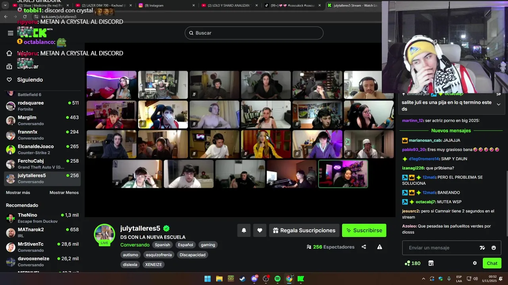The image size is (508, 285).
Task: Open the emoji picker in chat
Action: coord(494,248)
